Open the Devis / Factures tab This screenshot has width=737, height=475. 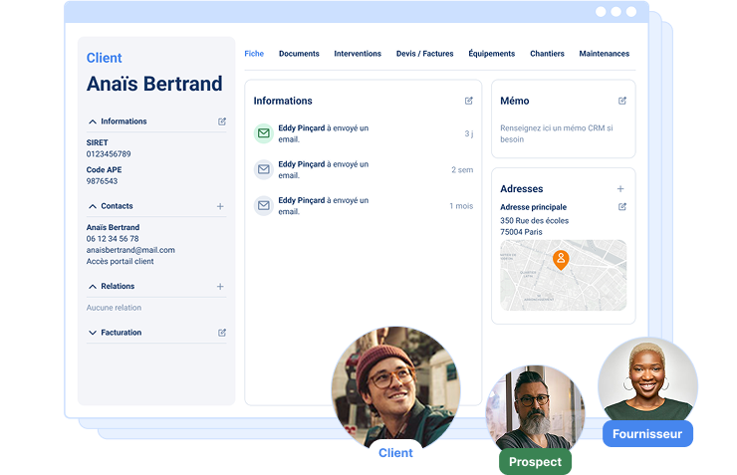[x=425, y=54]
